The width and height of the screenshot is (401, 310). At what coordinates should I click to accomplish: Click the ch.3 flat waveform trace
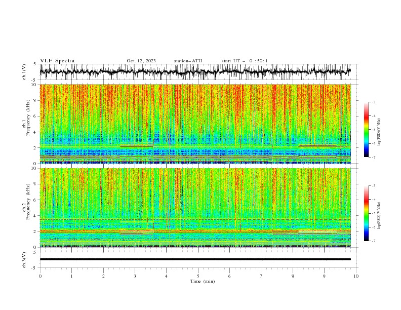195,259
